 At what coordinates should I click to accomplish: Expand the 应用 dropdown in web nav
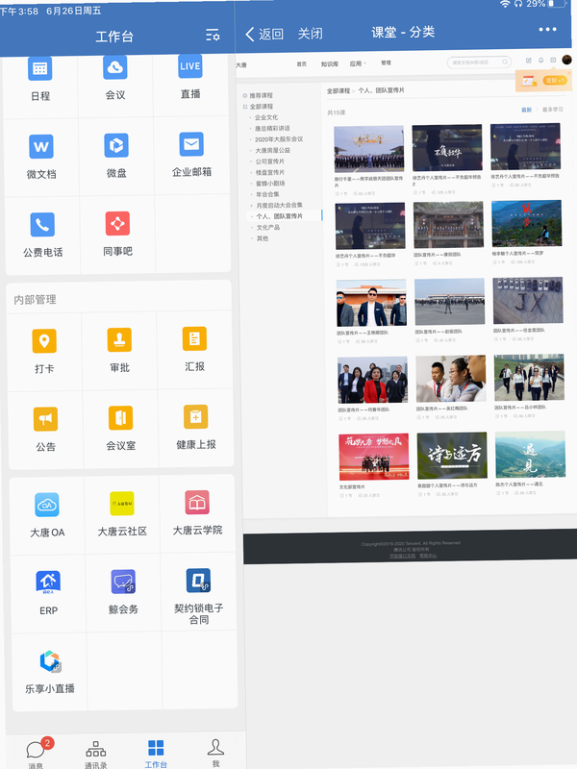(358, 63)
